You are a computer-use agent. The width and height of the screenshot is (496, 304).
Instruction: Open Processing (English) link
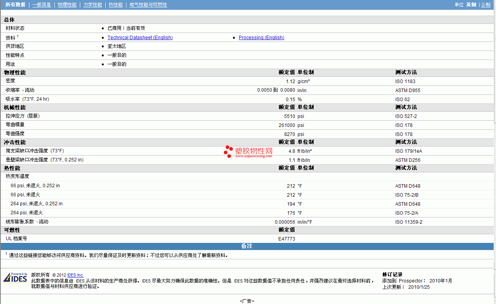point(262,38)
